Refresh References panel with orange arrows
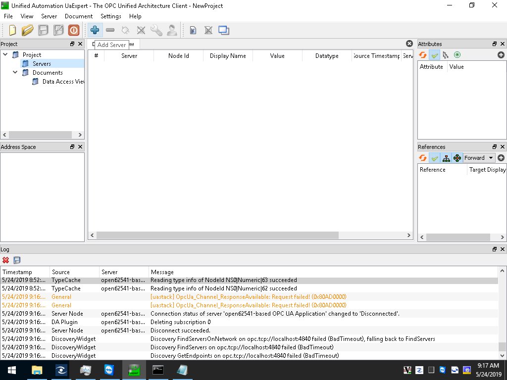The height and width of the screenshot is (380, 507). pos(423,158)
